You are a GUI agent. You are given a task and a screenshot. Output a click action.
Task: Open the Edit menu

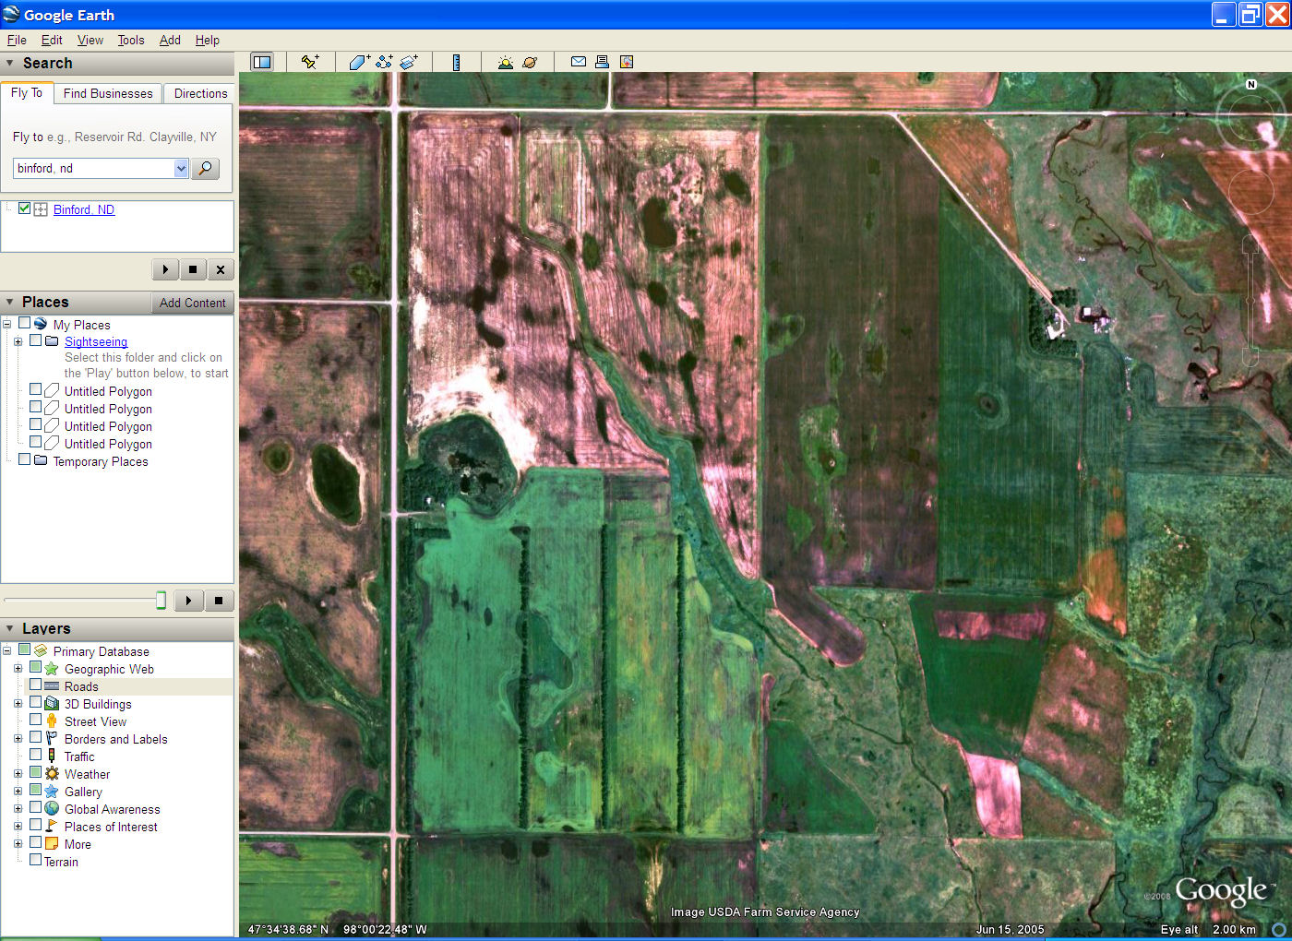click(52, 40)
